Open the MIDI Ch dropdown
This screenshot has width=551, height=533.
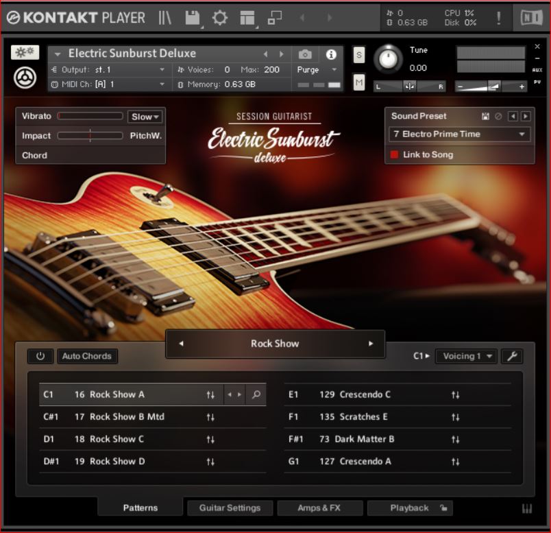[x=108, y=84]
